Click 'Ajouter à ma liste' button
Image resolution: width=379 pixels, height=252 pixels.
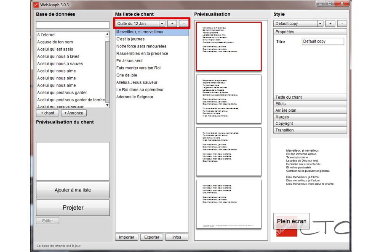pos(73,190)
